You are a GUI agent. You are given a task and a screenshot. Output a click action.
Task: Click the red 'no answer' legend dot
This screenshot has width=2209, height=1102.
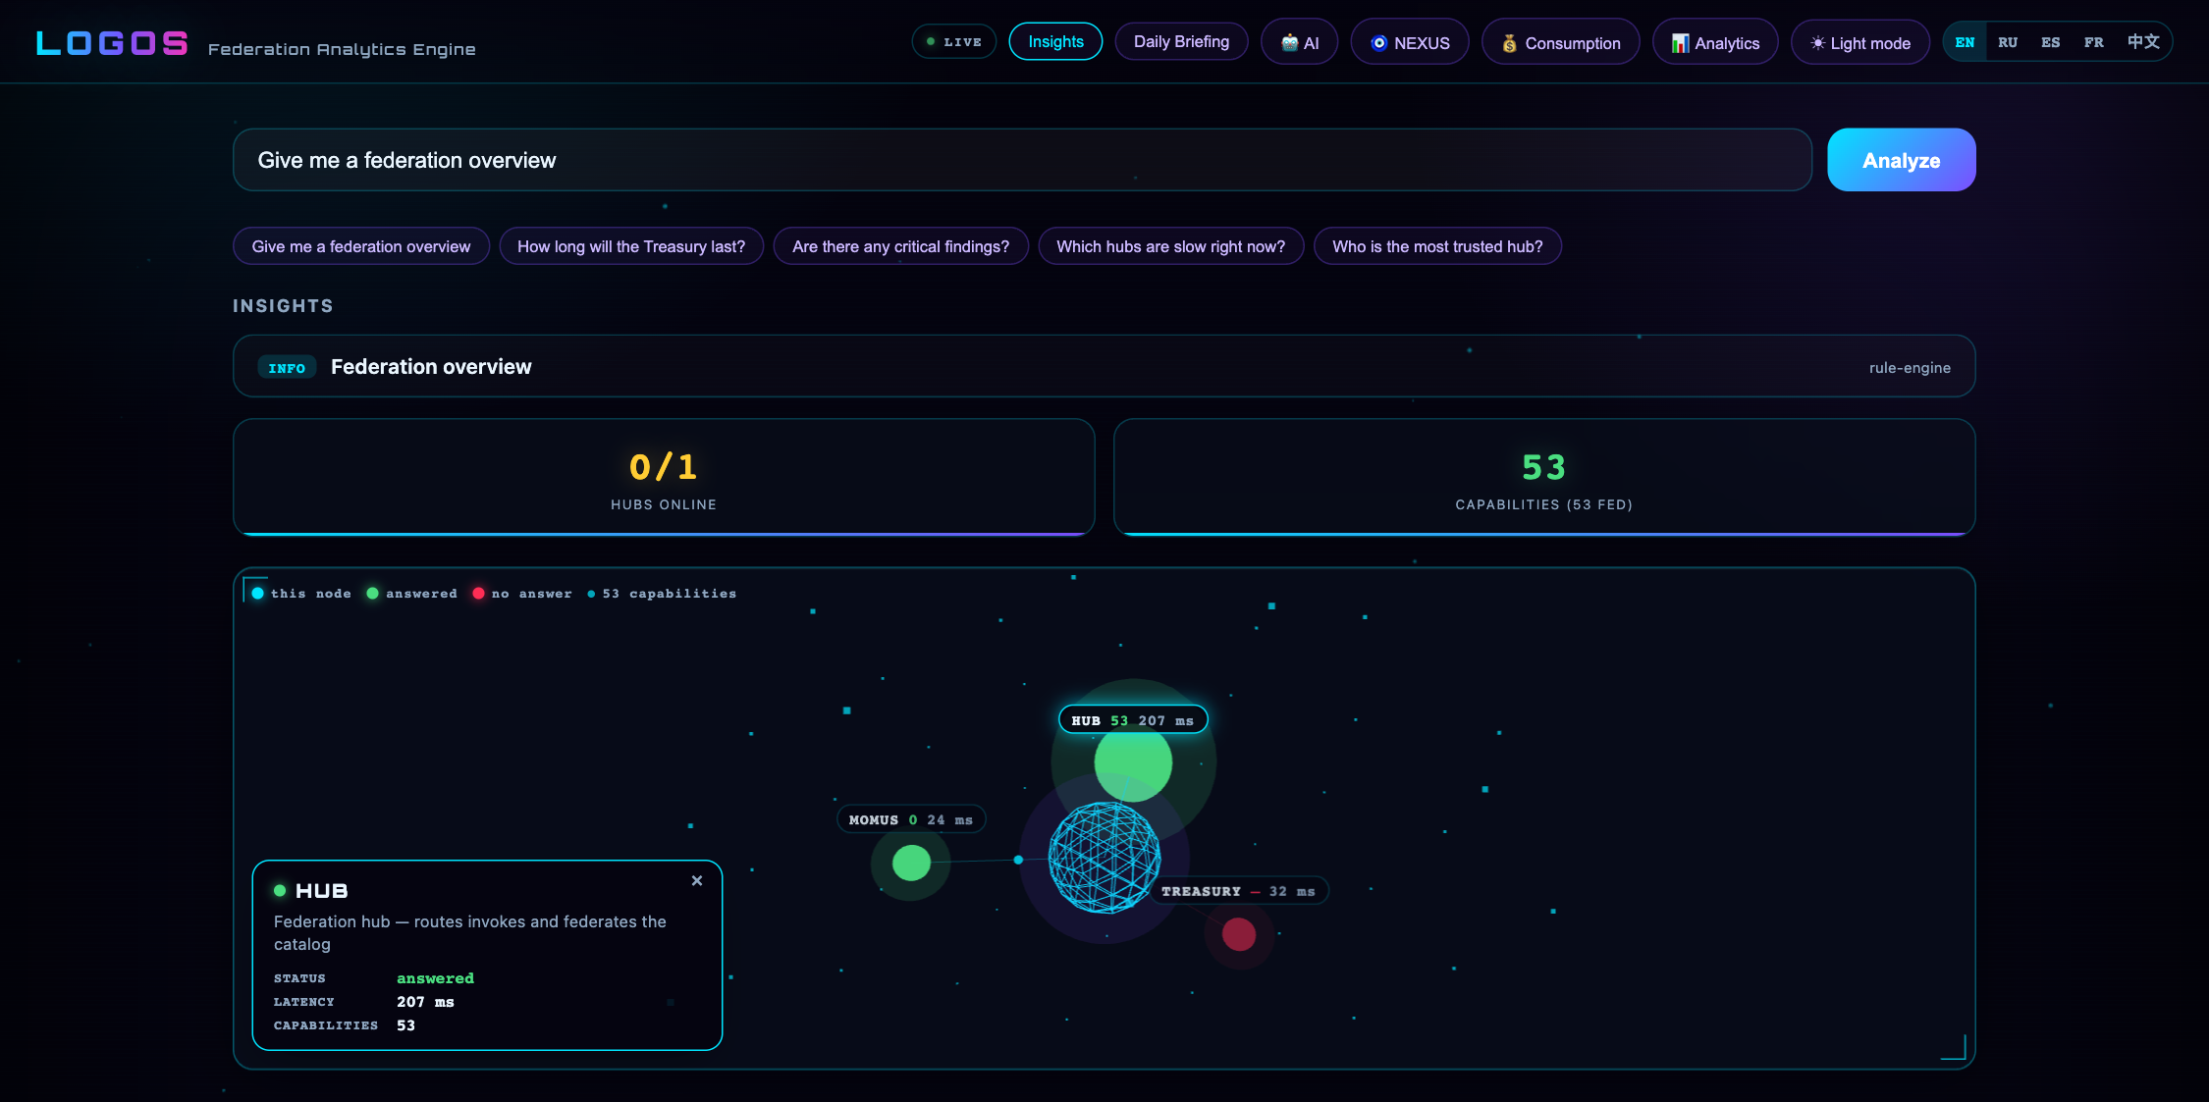point(478,593)
